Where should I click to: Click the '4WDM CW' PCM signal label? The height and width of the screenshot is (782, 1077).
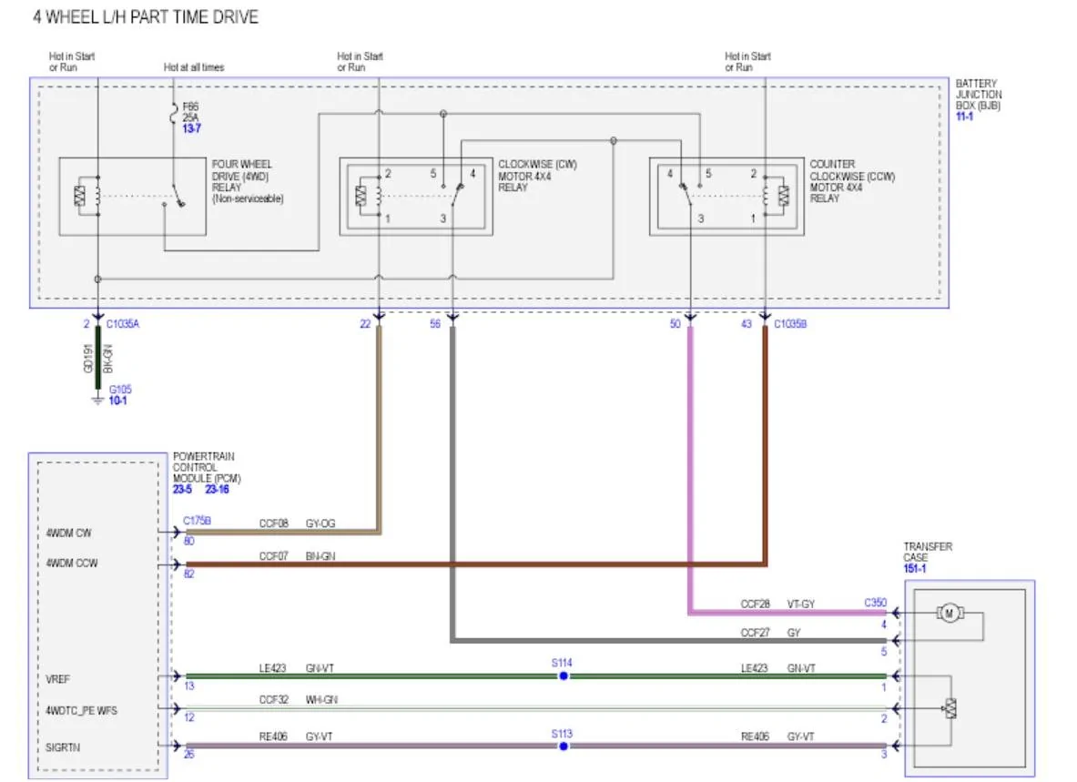[68, 533]
